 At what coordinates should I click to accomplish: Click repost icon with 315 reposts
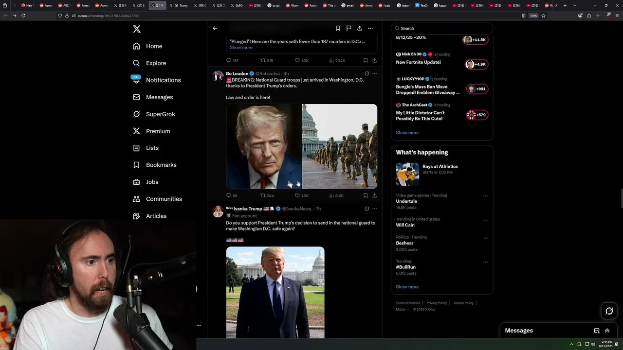[x=263, y=60]
